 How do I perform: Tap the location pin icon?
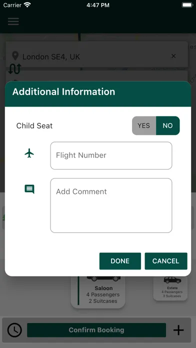(x=15, y=56)
